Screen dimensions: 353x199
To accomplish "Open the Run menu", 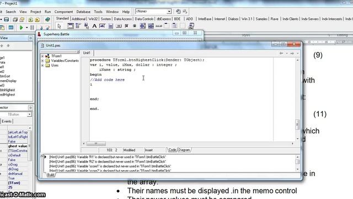I will tap(47, 12).
